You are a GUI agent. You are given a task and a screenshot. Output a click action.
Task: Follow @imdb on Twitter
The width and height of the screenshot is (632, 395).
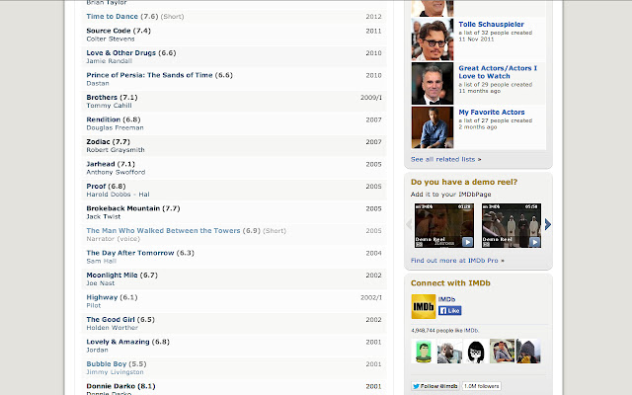pyautogui.click(x=435, y=386)
